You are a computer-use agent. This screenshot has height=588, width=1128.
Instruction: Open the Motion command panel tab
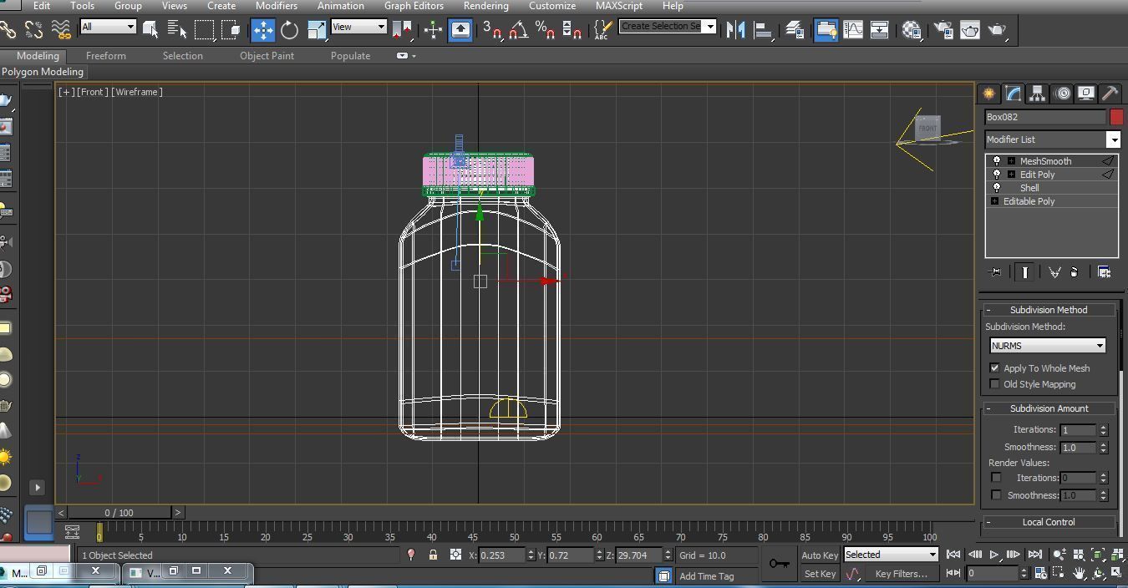pos(1062,94)
